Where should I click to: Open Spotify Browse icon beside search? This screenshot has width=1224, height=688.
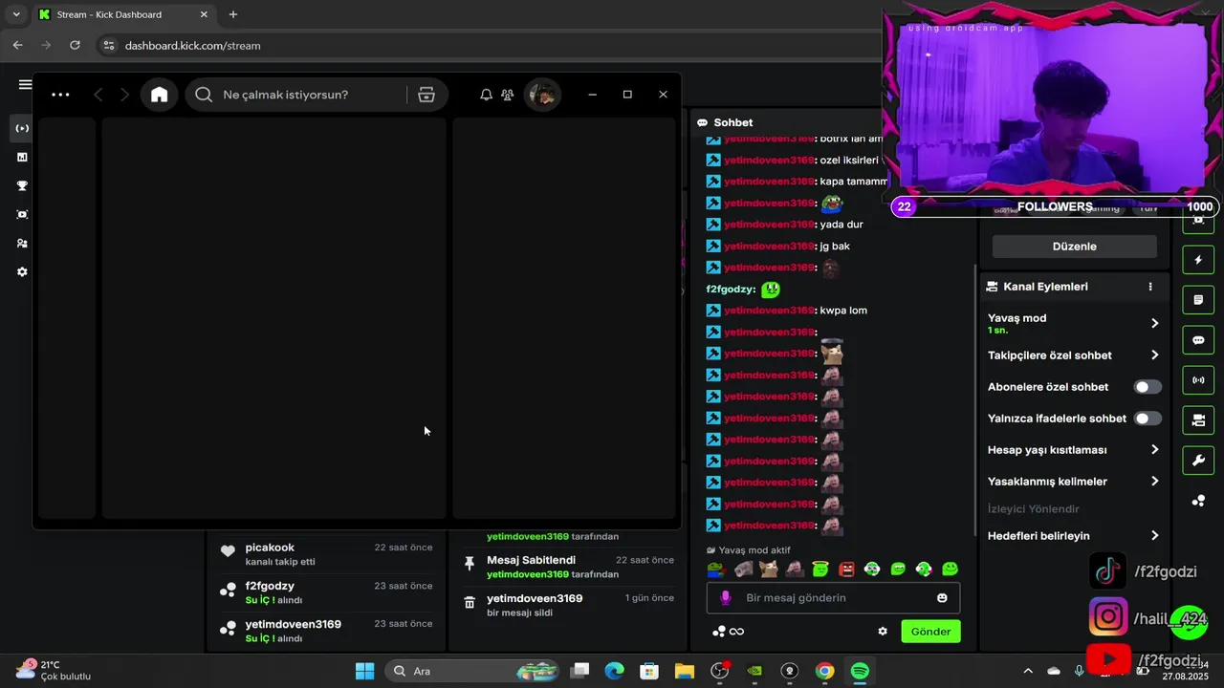point(426,95)
